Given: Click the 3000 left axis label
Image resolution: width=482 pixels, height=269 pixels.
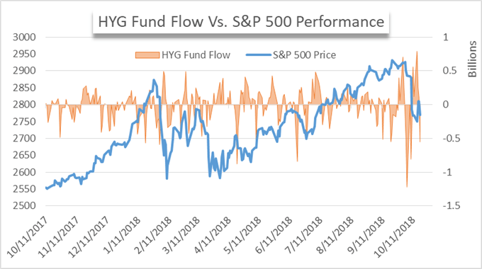Looking at the screenshot, I should [24, 37].
